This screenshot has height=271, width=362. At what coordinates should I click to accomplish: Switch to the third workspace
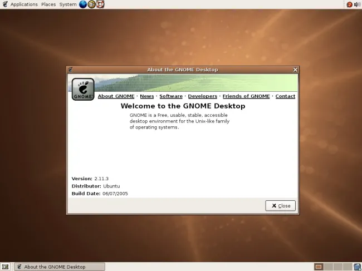pyautogui.click(x=338, y=267)
